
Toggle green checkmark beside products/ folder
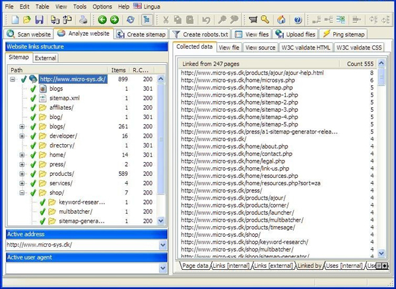coord(32,174)
